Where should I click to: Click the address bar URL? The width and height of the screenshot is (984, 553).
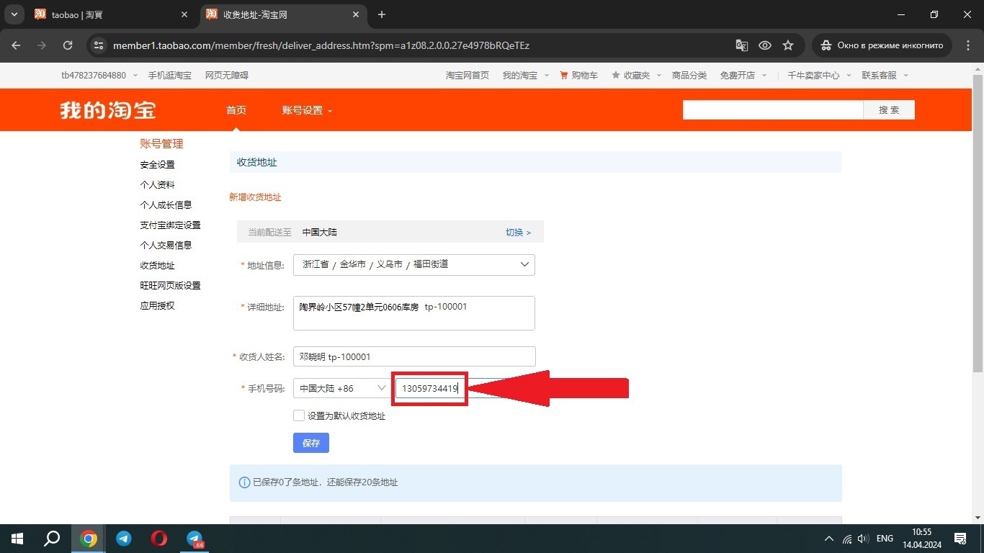point(321,45)
